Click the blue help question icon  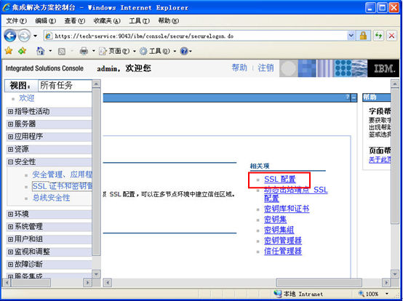click(184, 51)
